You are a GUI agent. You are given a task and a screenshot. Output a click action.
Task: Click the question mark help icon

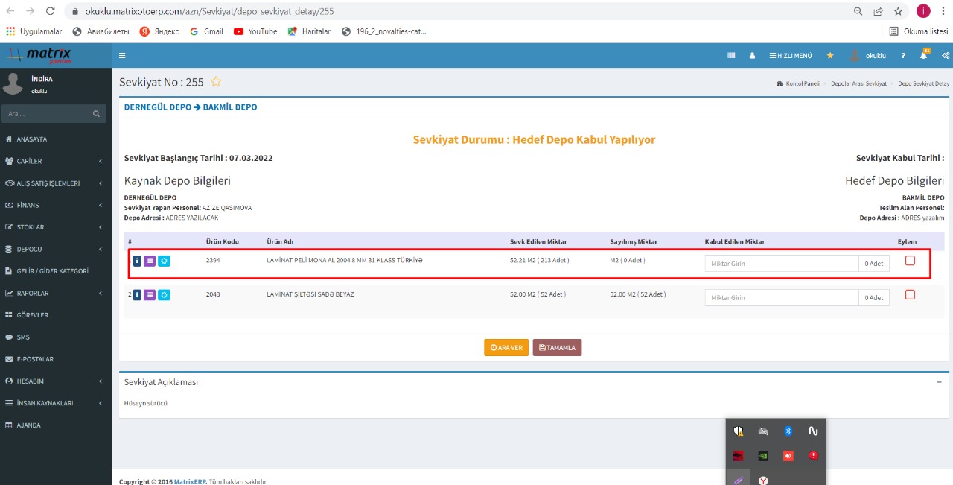click(903, 56)
